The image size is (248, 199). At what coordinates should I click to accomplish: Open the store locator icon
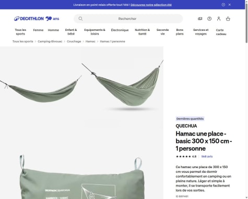coord(200,19)
